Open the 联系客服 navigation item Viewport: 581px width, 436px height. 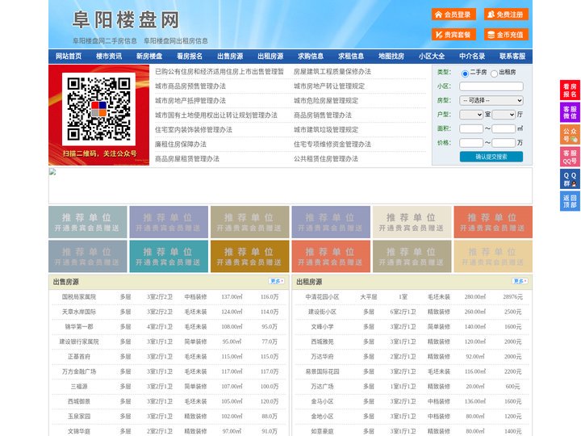(x=512, y=57)
